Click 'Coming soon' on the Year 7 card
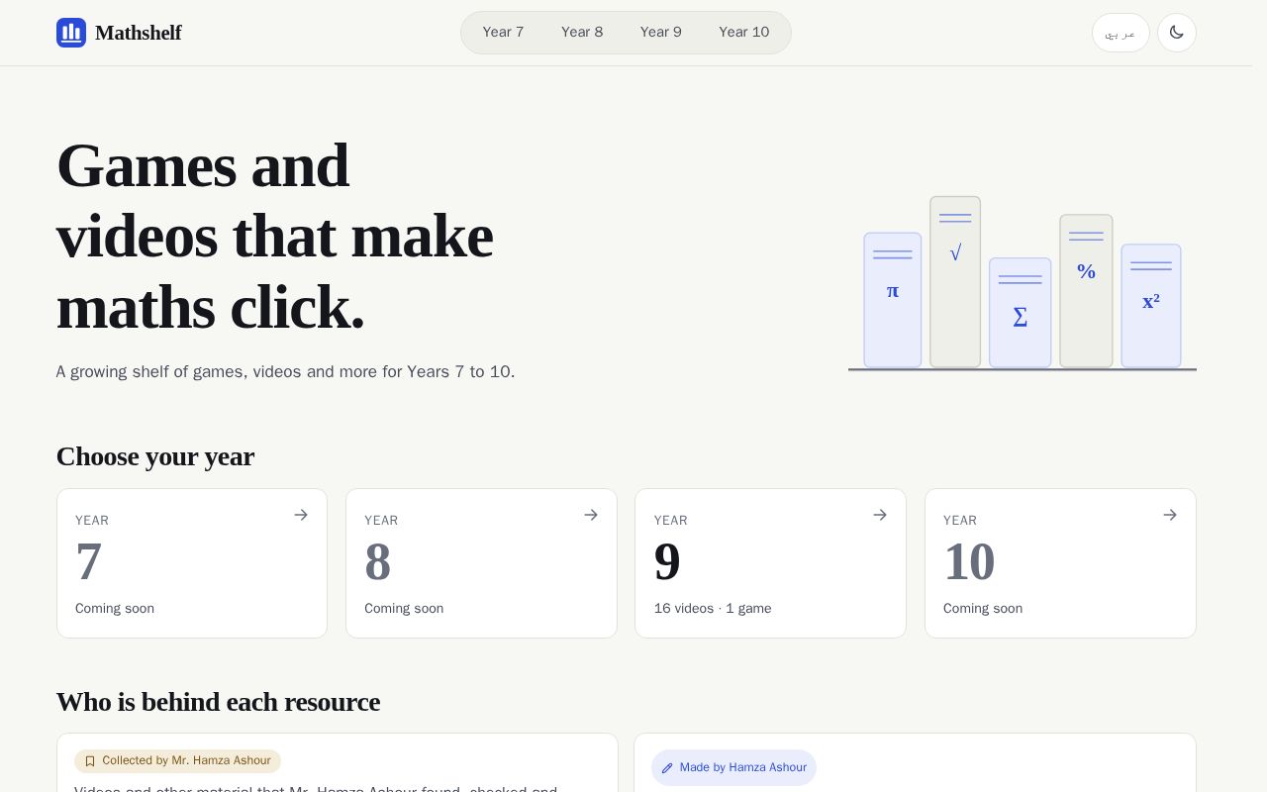The image size is (1267, 792). tap(115, 609)
